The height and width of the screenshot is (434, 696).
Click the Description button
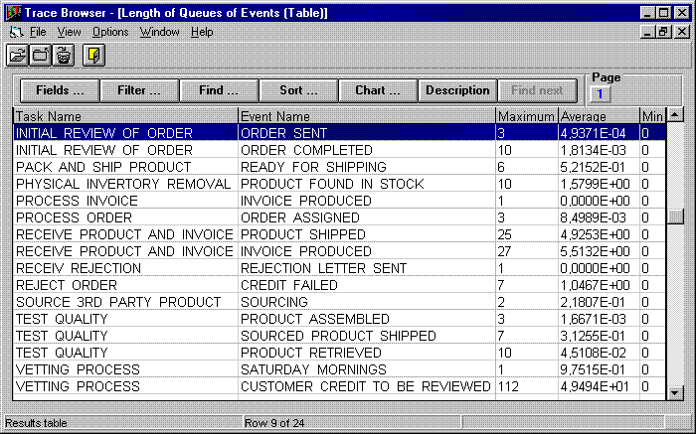pyautogui.click(x=457, y=90)
